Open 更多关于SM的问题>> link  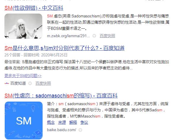coord(23,76)
